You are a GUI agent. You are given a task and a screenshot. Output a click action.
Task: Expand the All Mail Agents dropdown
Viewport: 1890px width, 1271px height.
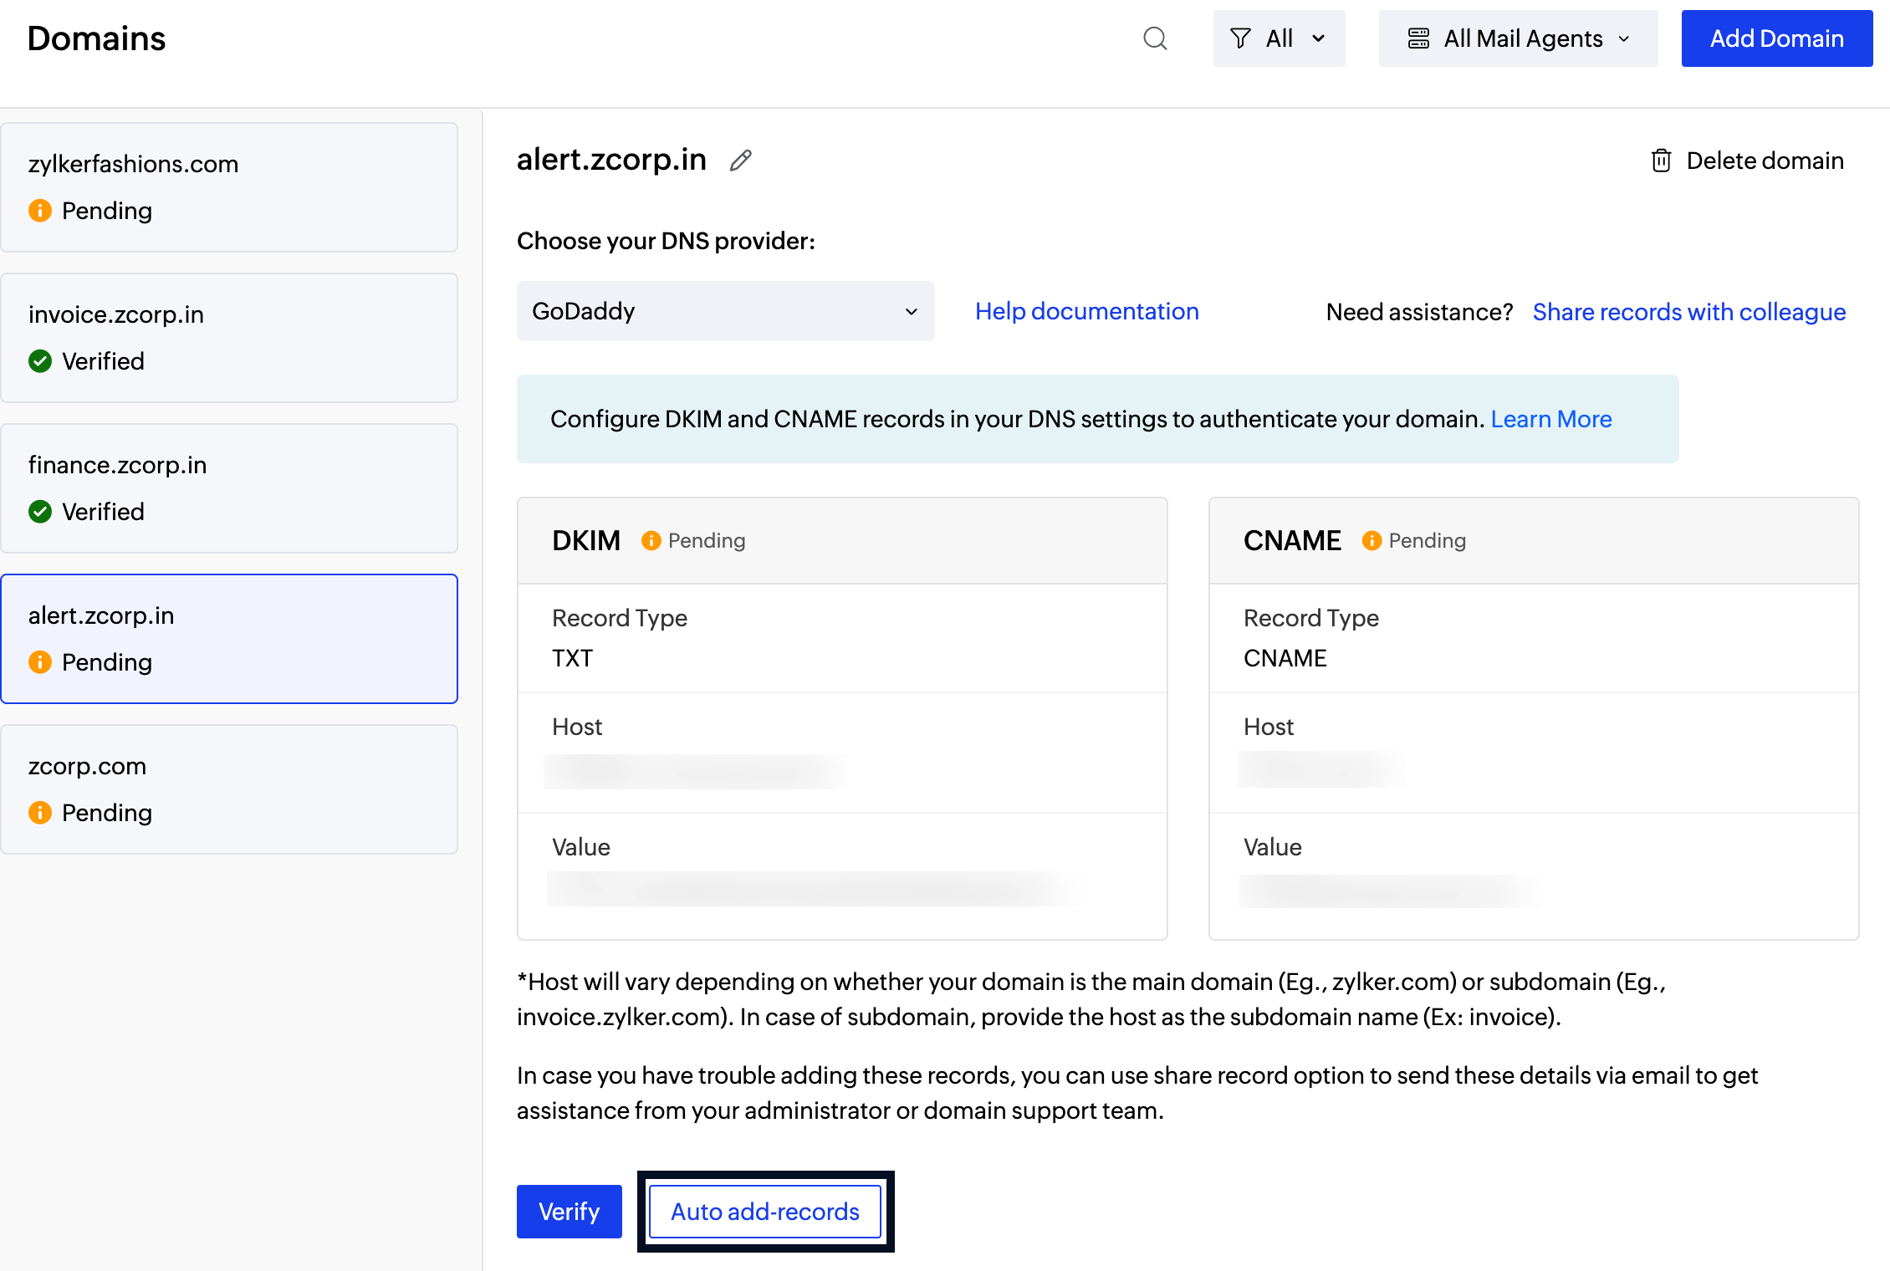click(1518, 38)
